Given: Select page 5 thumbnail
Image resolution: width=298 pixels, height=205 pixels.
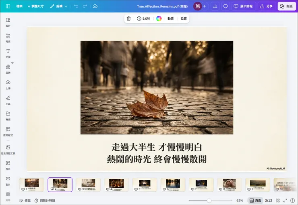Looking at the screenshot, I should point(145,185).
